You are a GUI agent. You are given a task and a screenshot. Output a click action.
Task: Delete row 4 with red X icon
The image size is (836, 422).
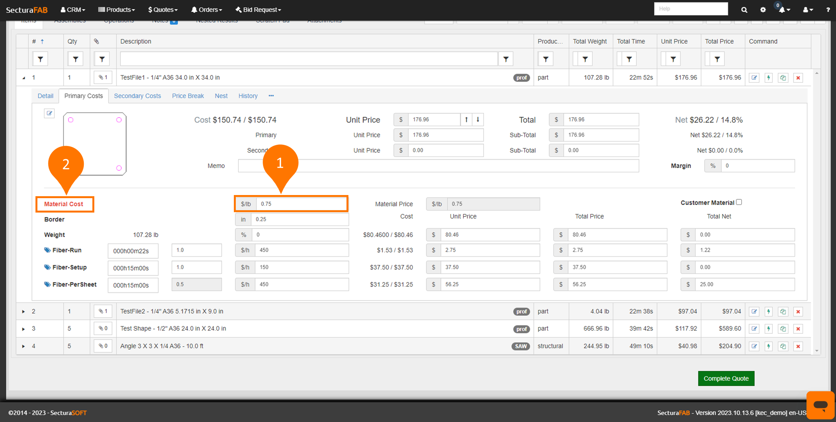pos(798,346)
